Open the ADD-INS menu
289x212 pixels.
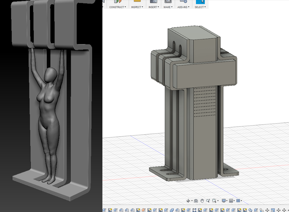coord(183,7)
